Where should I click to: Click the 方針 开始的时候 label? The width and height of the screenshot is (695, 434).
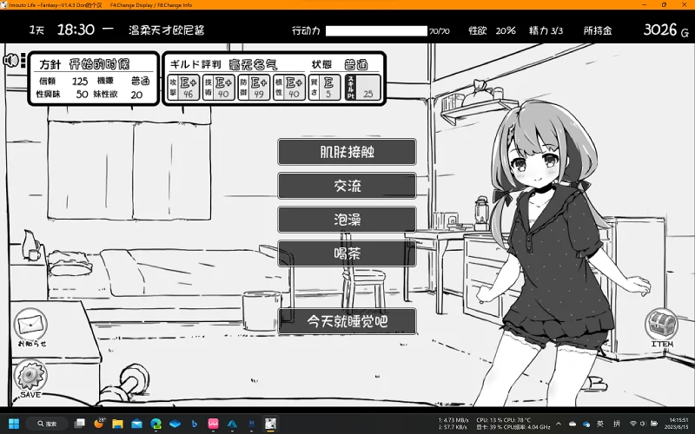pos(84,63)
